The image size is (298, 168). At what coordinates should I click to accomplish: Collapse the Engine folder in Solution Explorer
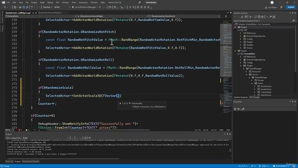click(x=235, y=27)
